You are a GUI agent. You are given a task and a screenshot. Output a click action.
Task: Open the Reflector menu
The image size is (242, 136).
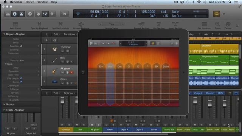click(x=16, y=2)
